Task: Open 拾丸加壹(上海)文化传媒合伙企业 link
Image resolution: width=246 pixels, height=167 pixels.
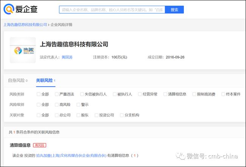Action: (x=71, y=156)
